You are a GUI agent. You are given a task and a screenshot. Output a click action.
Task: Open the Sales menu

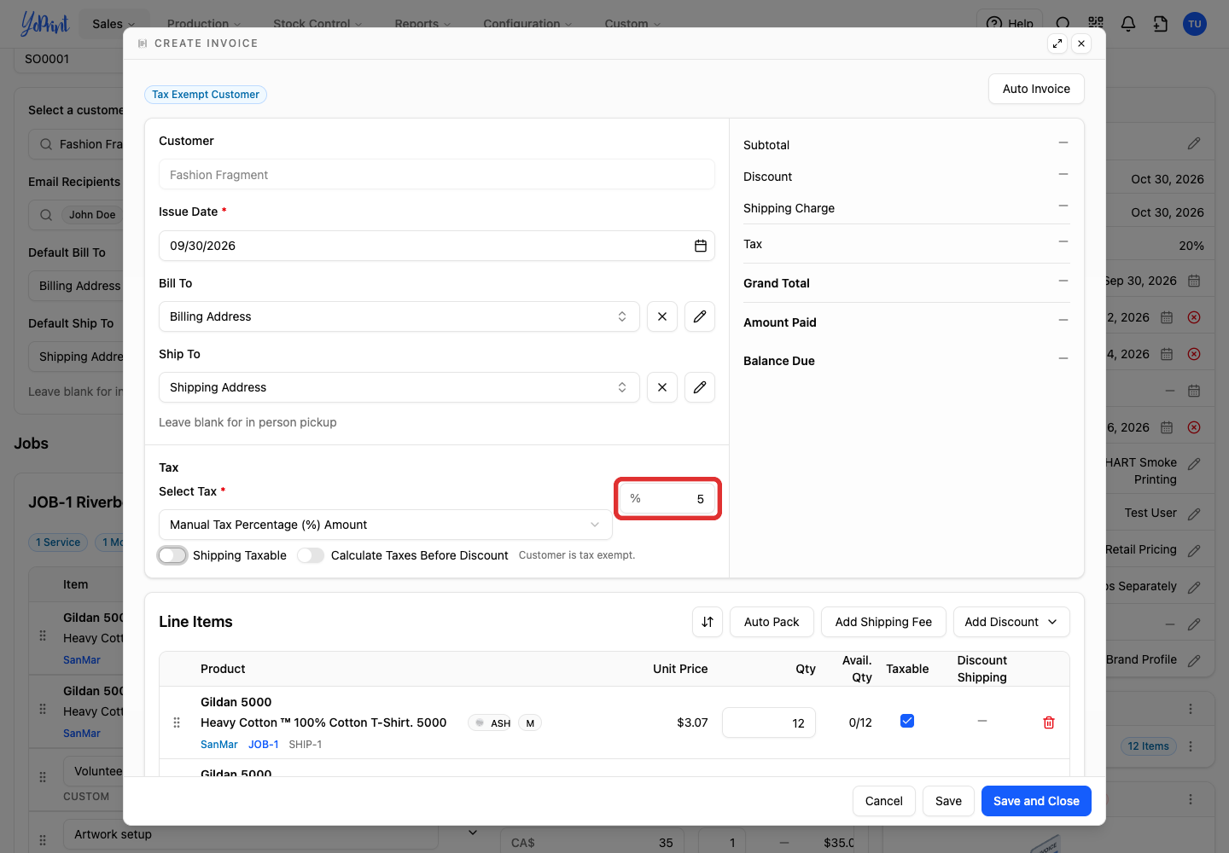coord(114,24)
